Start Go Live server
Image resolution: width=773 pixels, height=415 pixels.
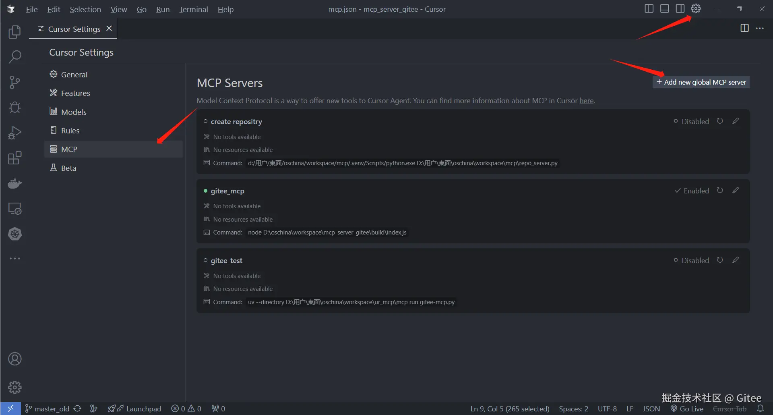point(687,409)
